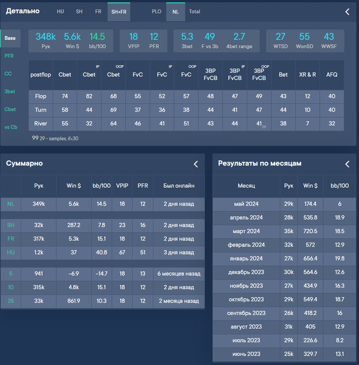The width and height of the screenshot is (359, 365).
Task: Click the 3BP FvCB OOP column header
Action: [259, 75]
